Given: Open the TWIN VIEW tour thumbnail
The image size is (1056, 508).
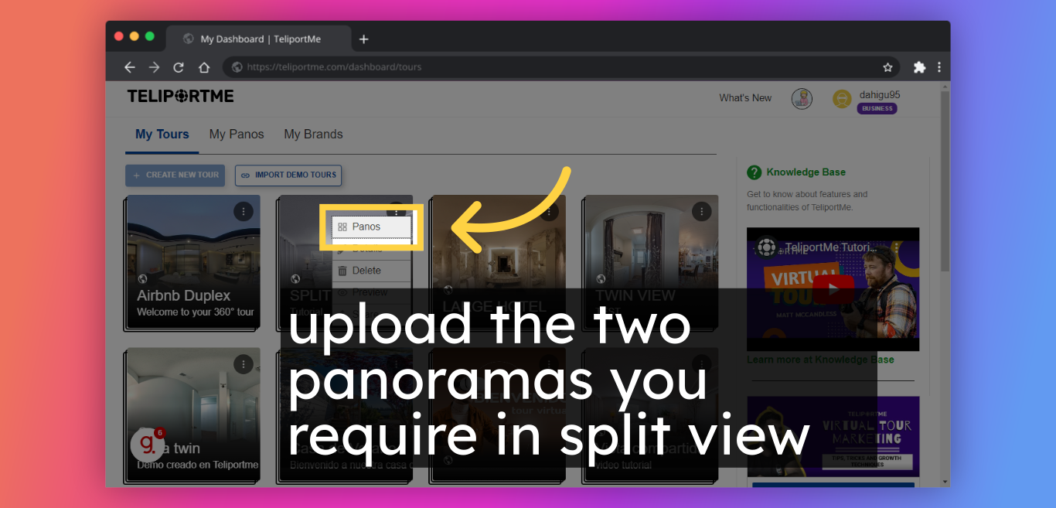Looking at the screenshot, I should click(x=651, y=262).
